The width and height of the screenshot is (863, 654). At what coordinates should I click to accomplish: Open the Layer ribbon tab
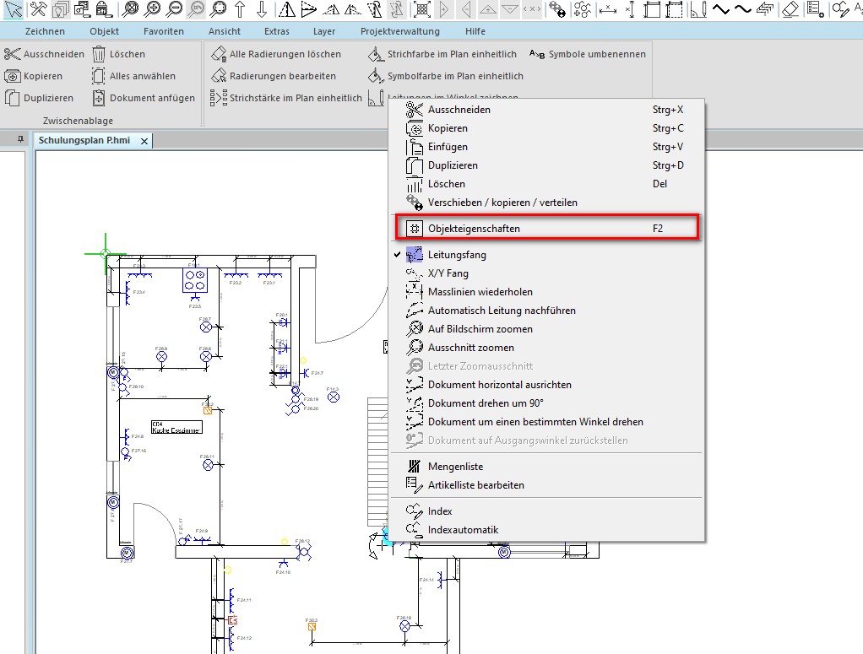(x=323, y=31)
